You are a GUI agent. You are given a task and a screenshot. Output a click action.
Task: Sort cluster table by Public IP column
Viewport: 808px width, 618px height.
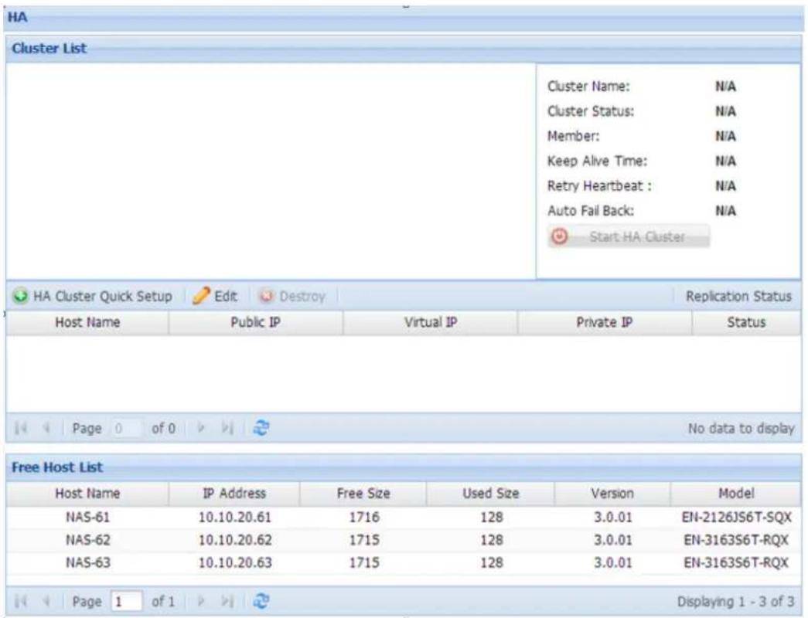pyautogui.click(x=256, y=322)
